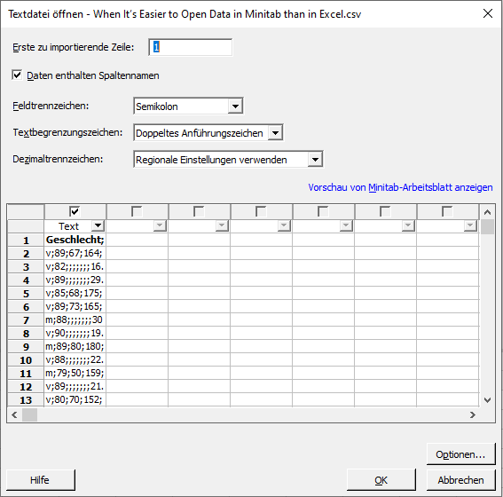Click row header number 4
The image size is (503, 497).
[x=26, y=280]
